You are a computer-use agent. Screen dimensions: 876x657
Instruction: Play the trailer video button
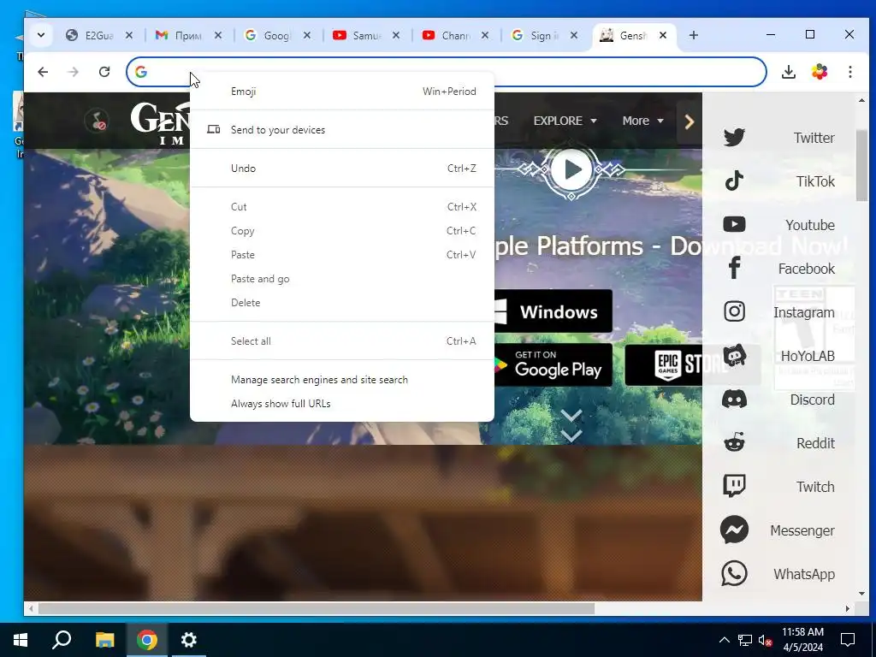(571, 169)
